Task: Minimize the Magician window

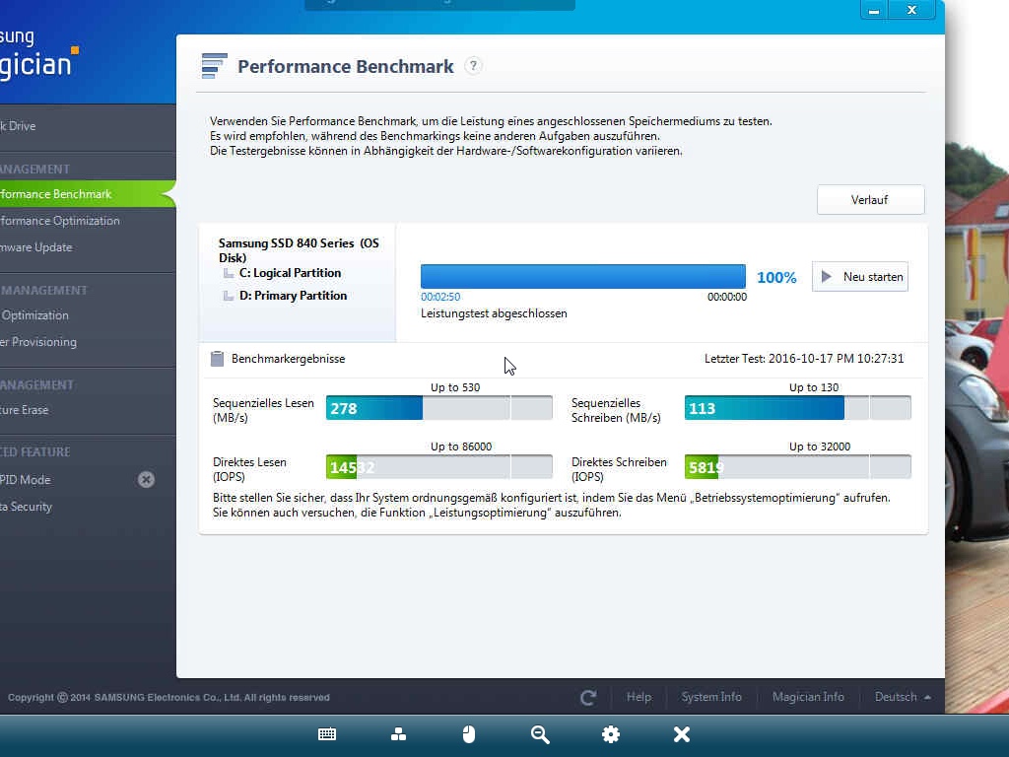Action: pos(874,10)
